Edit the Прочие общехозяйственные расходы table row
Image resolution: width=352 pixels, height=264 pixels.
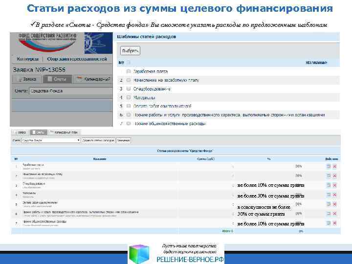329,223
